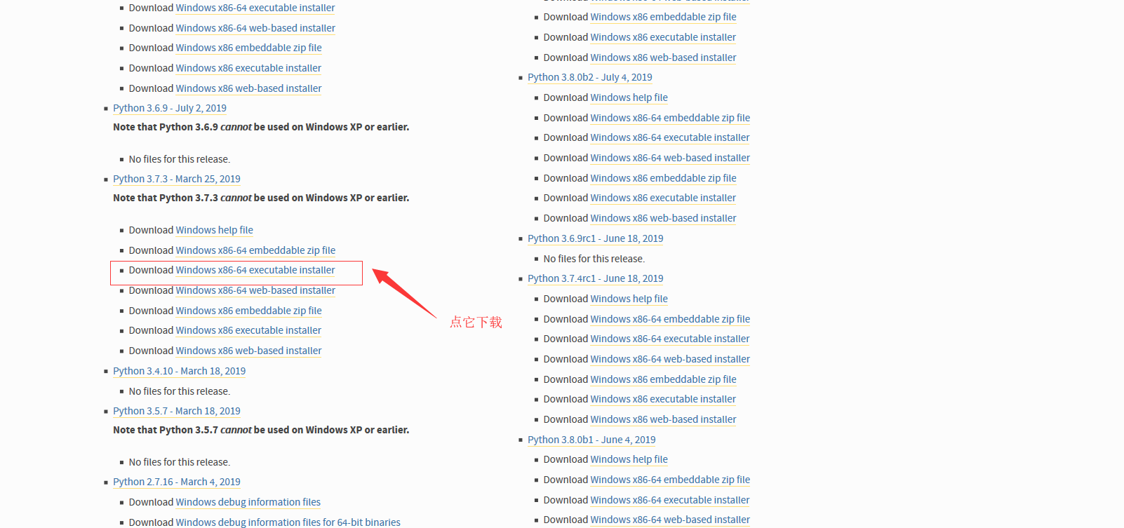Image resolution: width=1124 pixels, height=528 pixels.
Task: Open the Python 3.4.10 - March 18, 2019 release link
Action: [180, 371]
